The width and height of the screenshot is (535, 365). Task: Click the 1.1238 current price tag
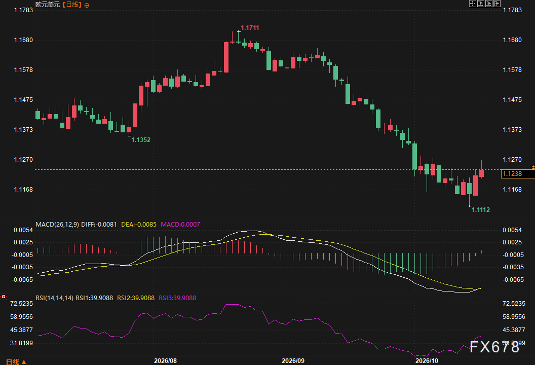(513, 174)
